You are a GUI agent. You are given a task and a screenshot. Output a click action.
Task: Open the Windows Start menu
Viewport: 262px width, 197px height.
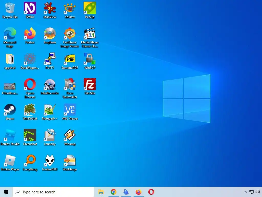tap(6, 192)
